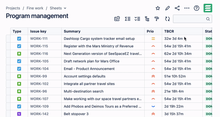Image resolution: width=220 pixels, height=117 pixels.
Task: Star this sheet as favorite
Action: 158,8
